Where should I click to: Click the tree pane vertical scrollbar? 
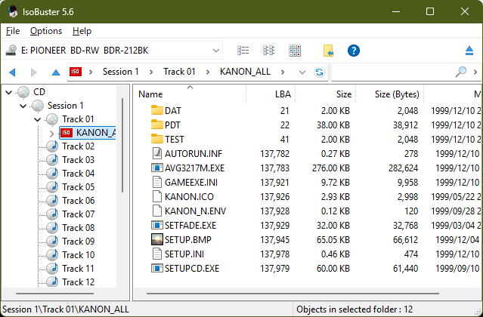click(x=122, y=145)
